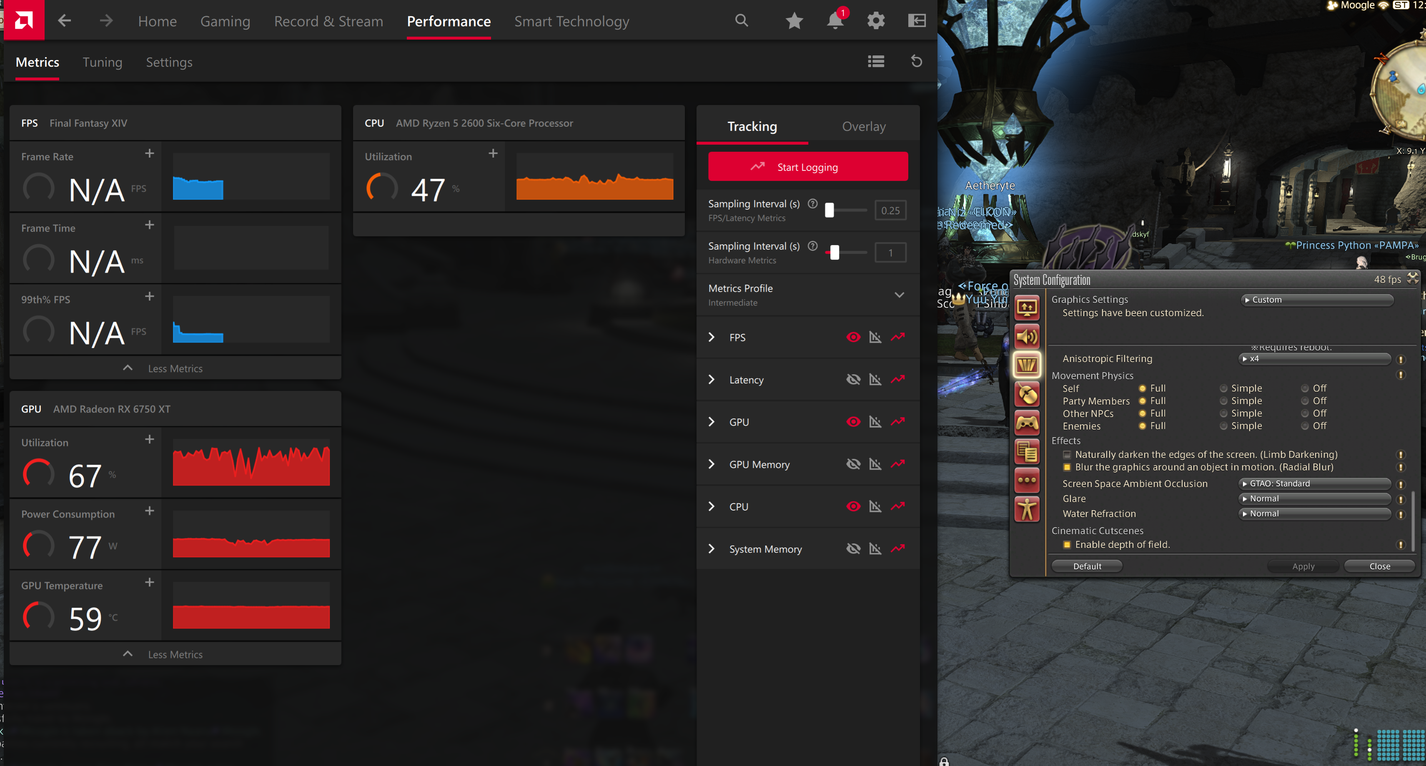The image size is (1426, 766).
Task: Switch to the Overlay tab
Action: 864,126
